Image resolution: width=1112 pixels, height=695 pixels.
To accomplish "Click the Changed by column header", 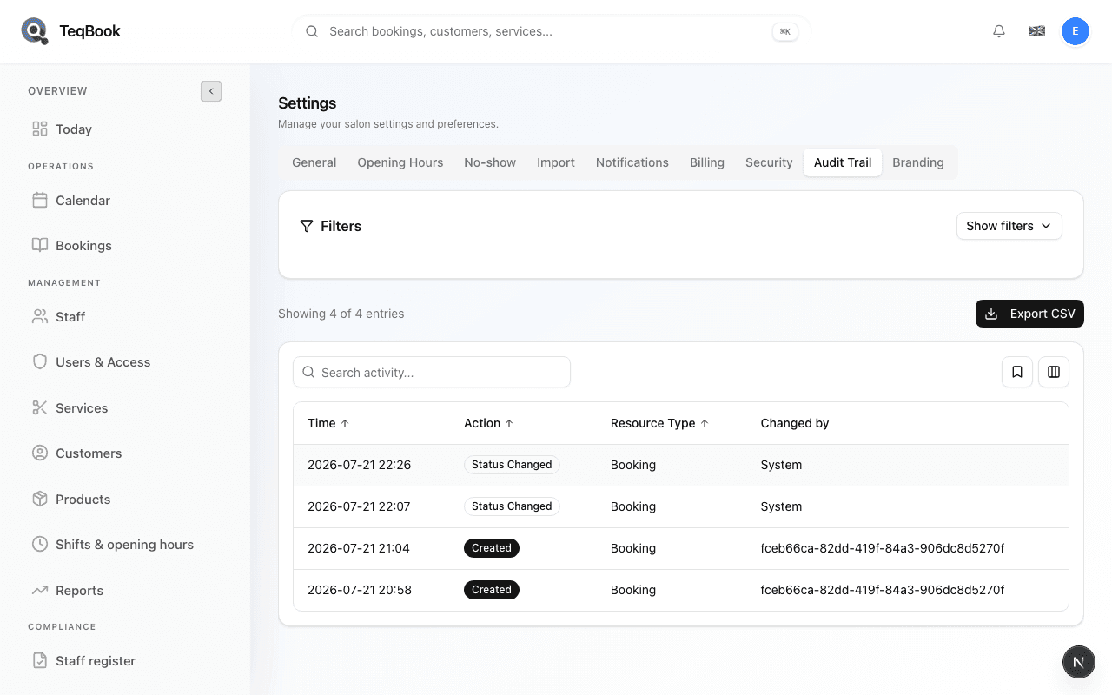I will coord(795,423).
